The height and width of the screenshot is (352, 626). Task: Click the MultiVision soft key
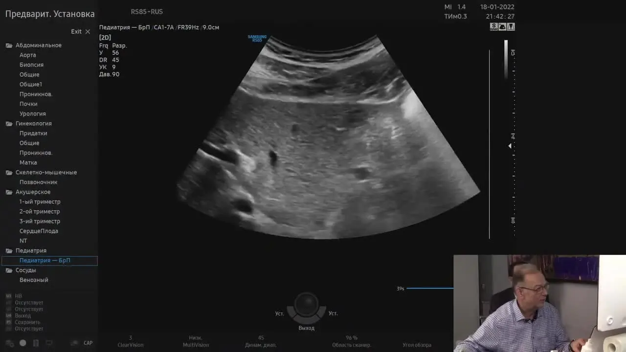196,341
